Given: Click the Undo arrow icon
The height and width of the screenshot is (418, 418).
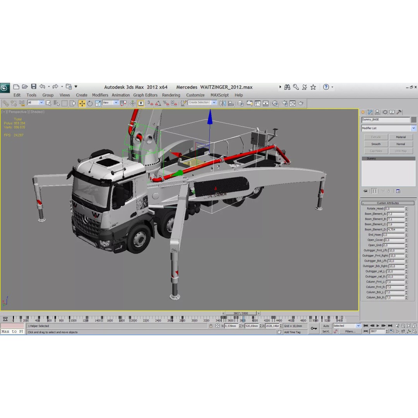Looking at the screenshot, I should (x=43, y=86).
